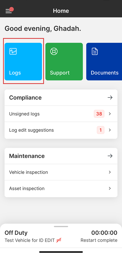Click the 38 unsigned logs badge

[x=99, y=114]
